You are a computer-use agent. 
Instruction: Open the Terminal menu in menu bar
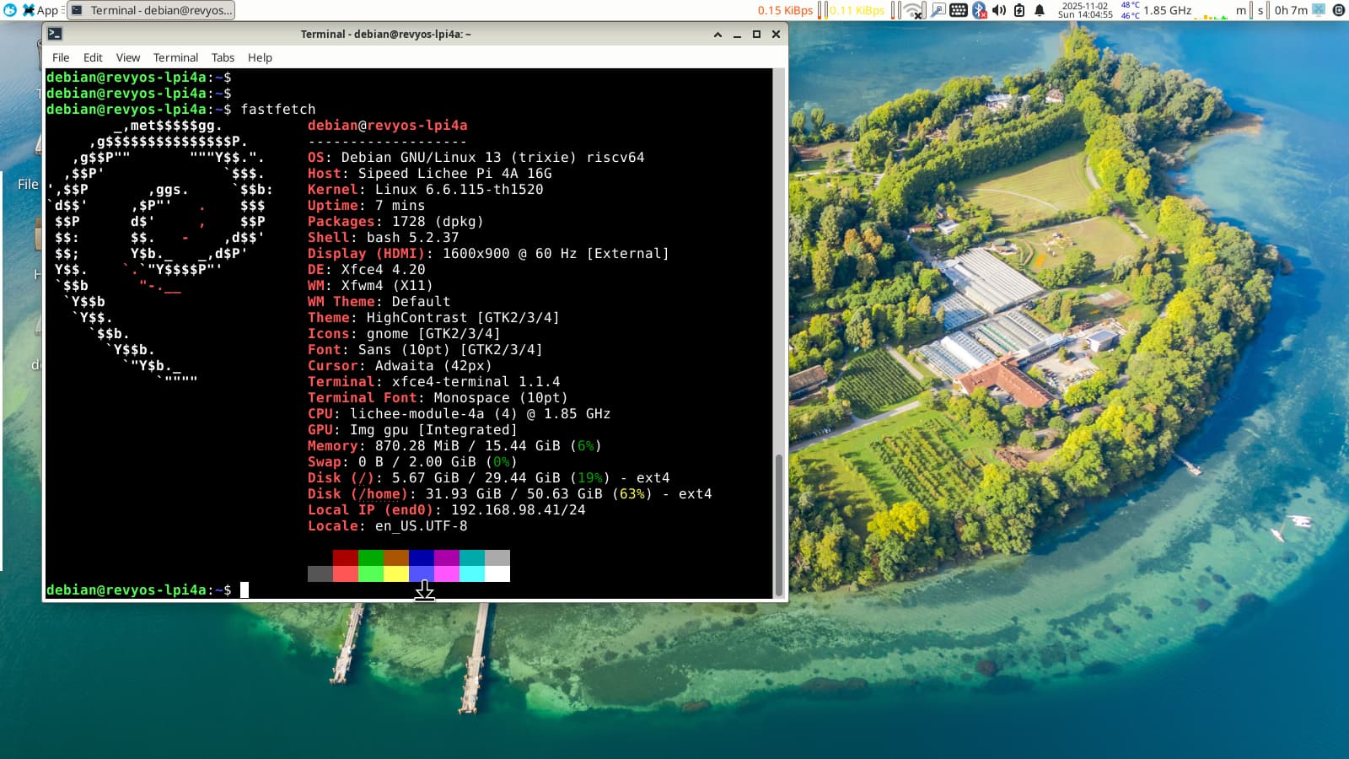(x=175, y=57)
